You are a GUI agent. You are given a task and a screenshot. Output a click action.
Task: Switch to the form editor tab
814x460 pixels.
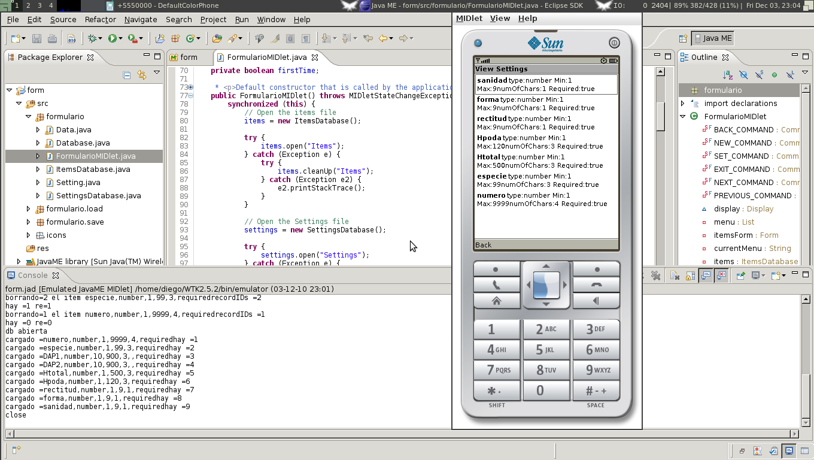[x=188, y=57]
